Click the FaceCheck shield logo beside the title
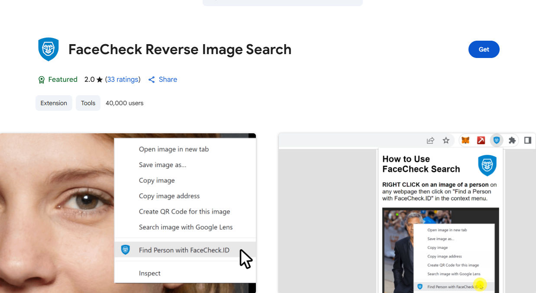Image resolution: width=536 pixels, height=293 pixels. pos(48,49)
